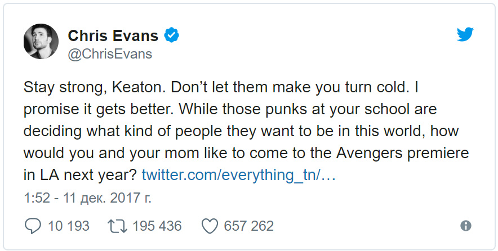Open the @ChrisEvans handle link
498x251 pixels.
pos(110,54)
